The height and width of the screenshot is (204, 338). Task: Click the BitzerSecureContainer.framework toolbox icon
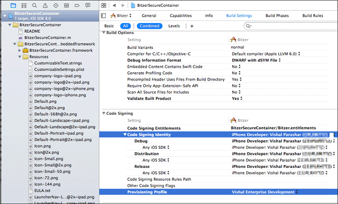tap(25, 51)
